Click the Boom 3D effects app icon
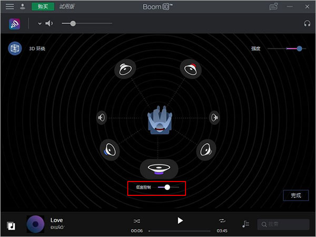Screen dimensions: 316x237 pyautogui.click(x=15, y=24)
